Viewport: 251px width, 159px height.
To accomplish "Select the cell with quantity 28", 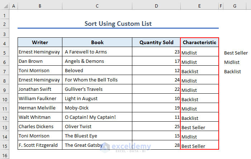I will point(156,145).
